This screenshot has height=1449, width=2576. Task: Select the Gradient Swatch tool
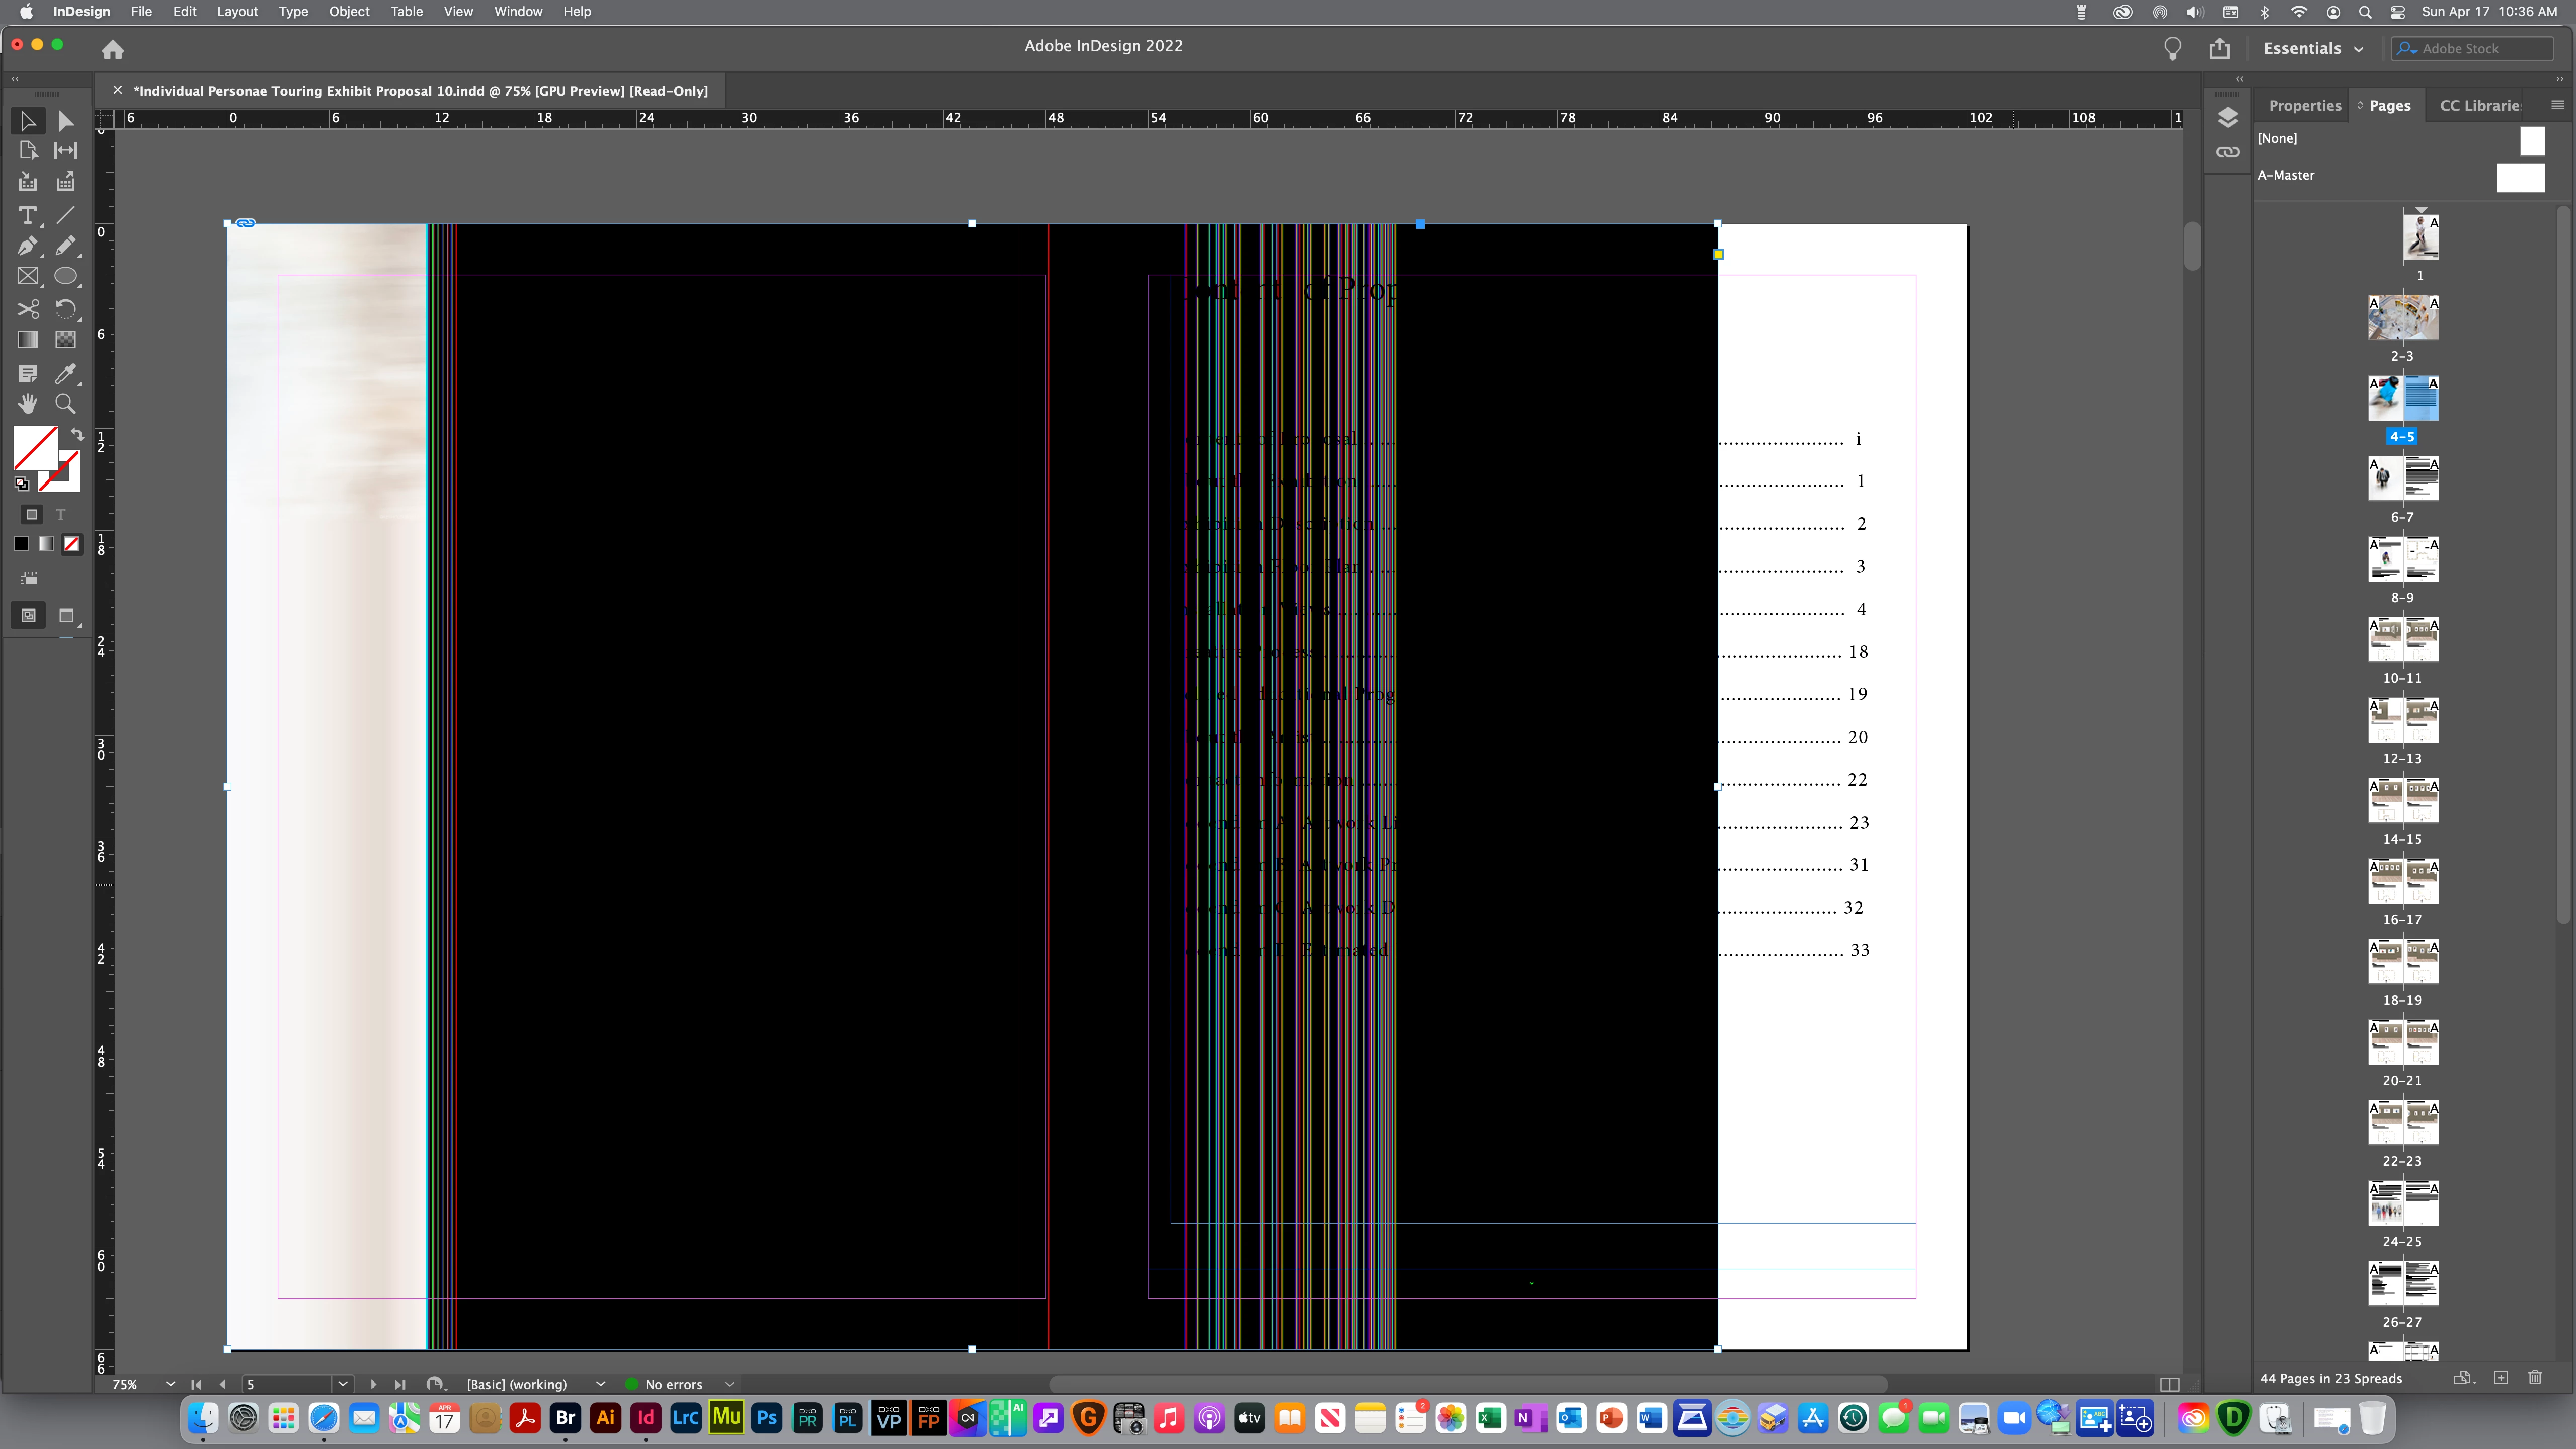click(27, 340)
